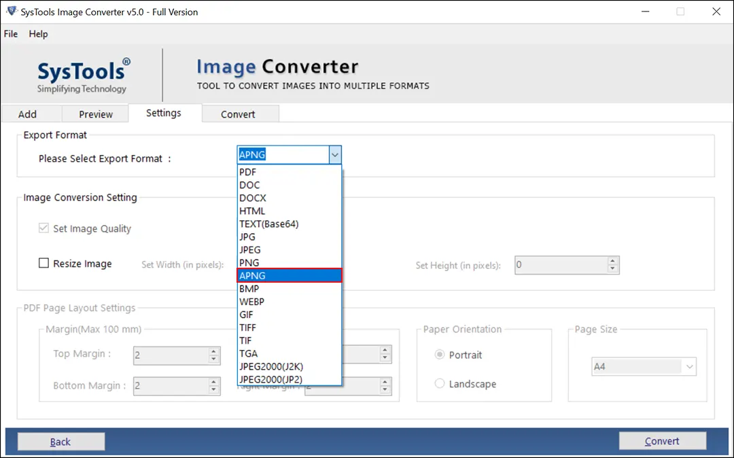Select HTML export format
734x458 pixels.
point(290,211)
